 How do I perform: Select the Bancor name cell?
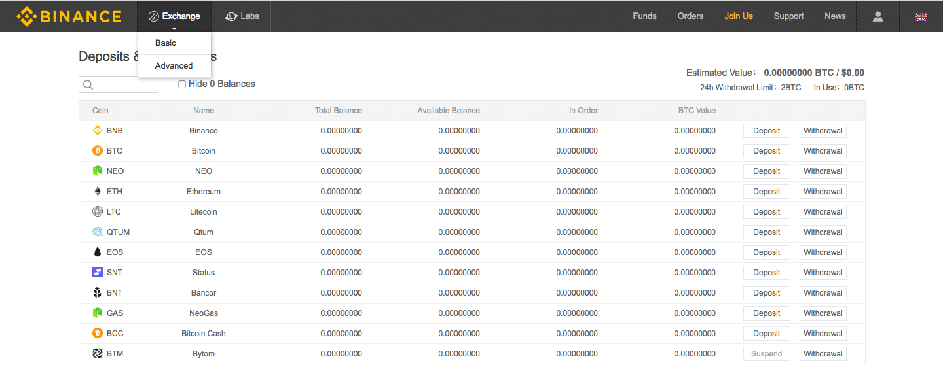204,293
